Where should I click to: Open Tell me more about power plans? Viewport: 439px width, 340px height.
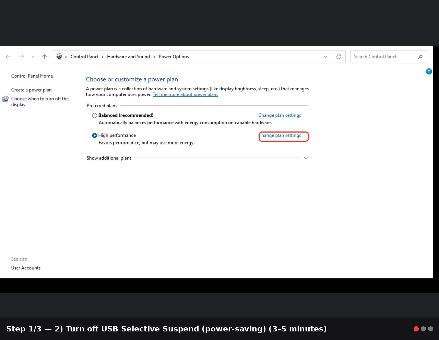[185, 95]
